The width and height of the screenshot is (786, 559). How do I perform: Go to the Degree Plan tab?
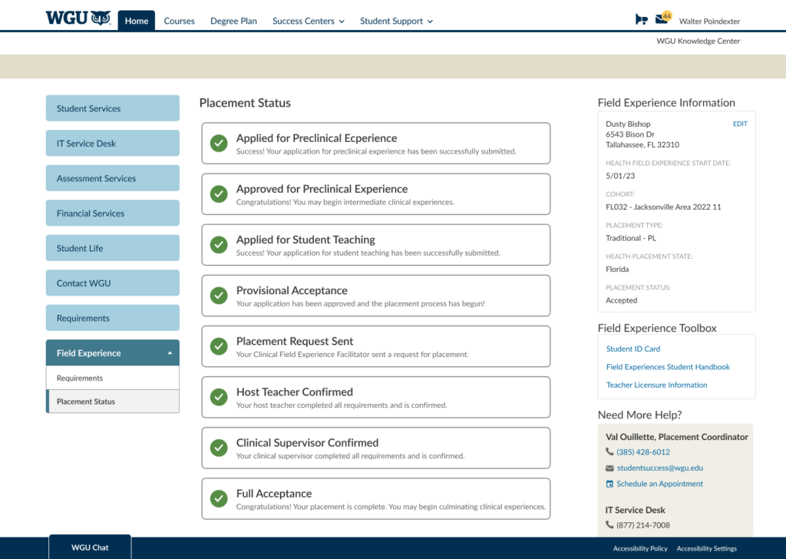tap(233, 21)
